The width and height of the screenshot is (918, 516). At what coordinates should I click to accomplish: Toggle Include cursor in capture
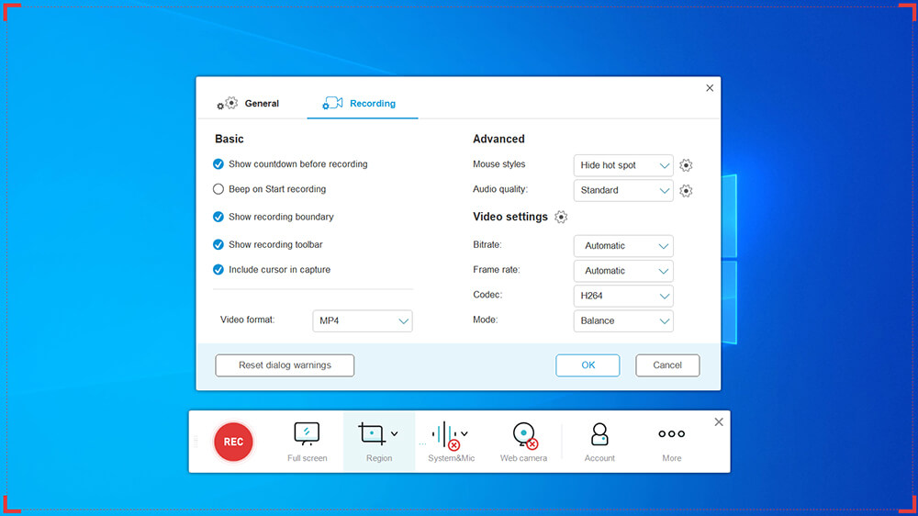coord(218,270)
